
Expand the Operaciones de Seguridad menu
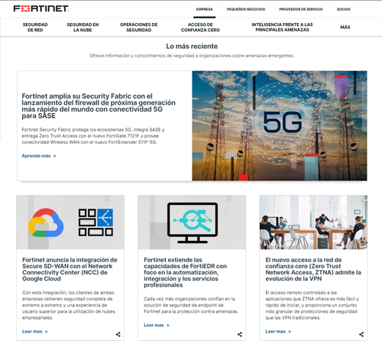click(139, 28)
